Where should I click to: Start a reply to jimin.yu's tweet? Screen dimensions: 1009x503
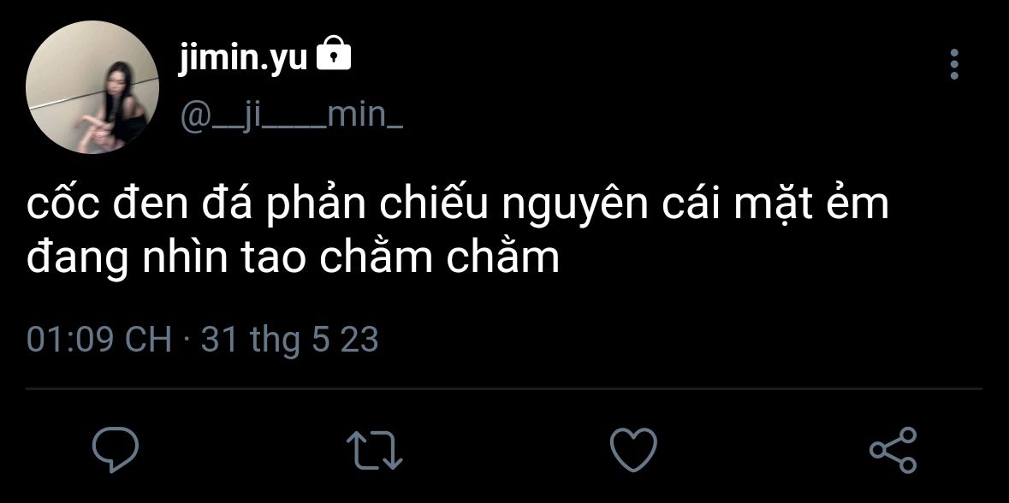pos(116,450)
